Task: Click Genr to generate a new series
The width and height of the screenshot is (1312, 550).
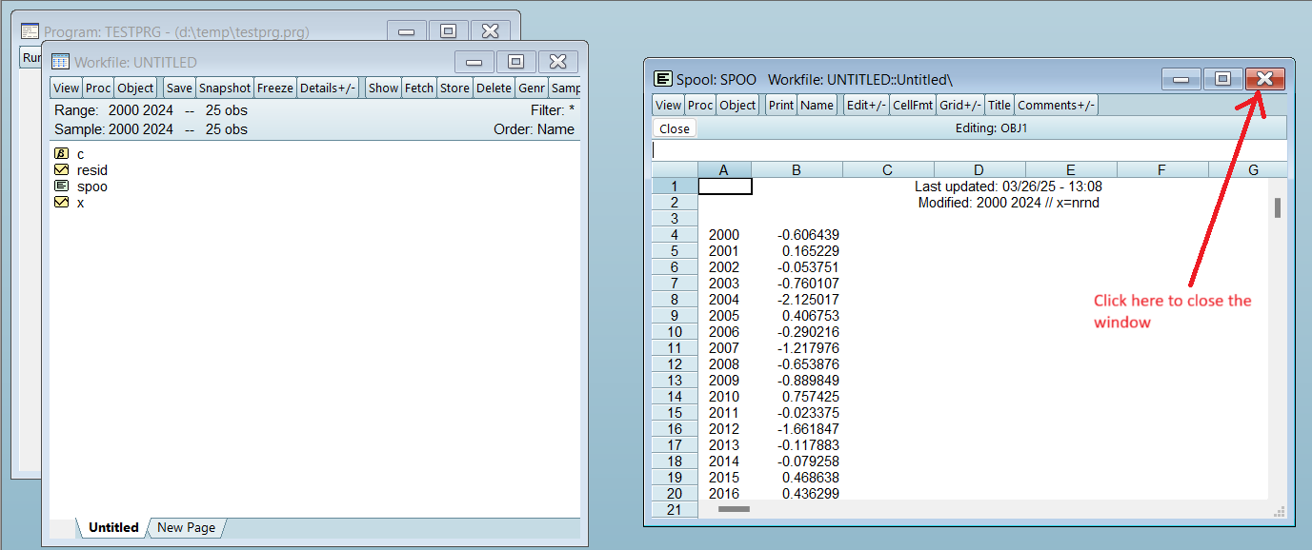Action: (531, 88)
